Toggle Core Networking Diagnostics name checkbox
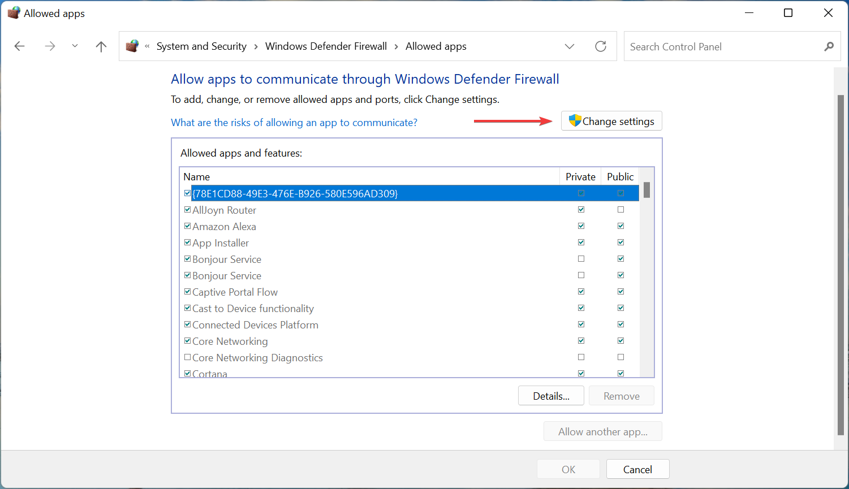Screen dimensions: 849x489 click(188, 357)
